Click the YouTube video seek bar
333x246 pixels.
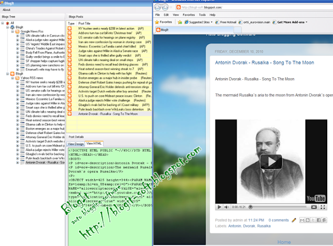tap(279, 207)
